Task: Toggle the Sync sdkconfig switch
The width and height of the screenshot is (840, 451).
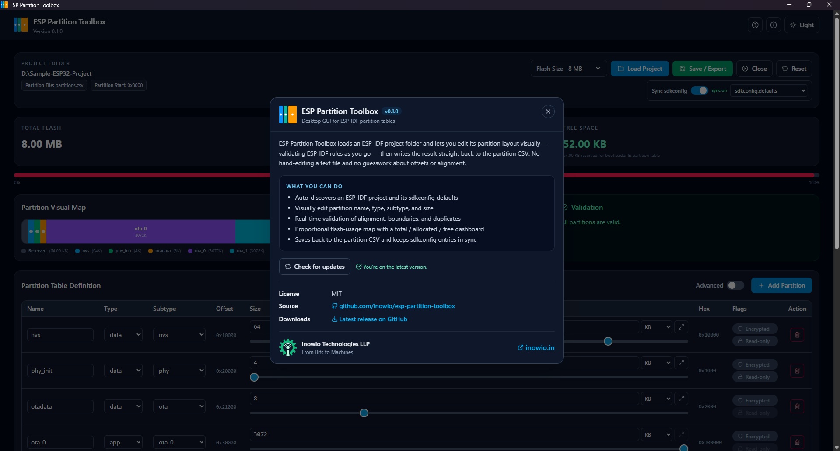Action: [699, 90]
